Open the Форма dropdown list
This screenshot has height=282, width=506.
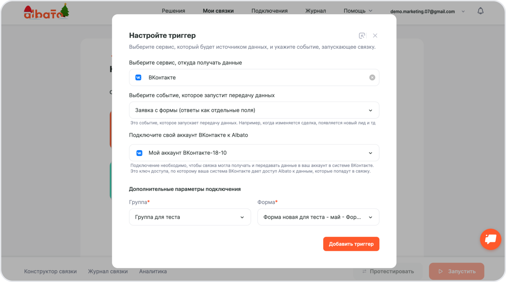point(370,217)
